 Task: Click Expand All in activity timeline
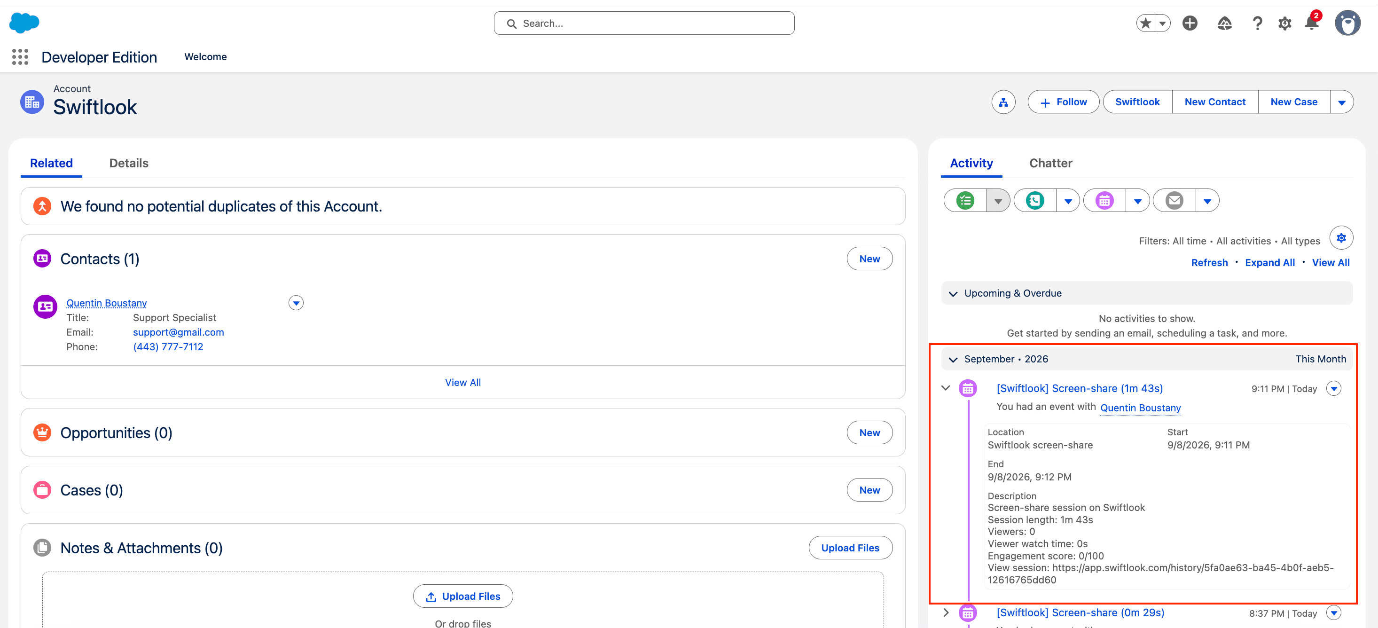[x=1269, y=263]
